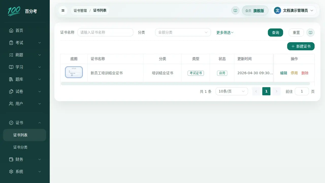This screenshot has height=183, width=325.
Task: Open the 文档演示管理员 account dropdown
Action: click(294, 10)
